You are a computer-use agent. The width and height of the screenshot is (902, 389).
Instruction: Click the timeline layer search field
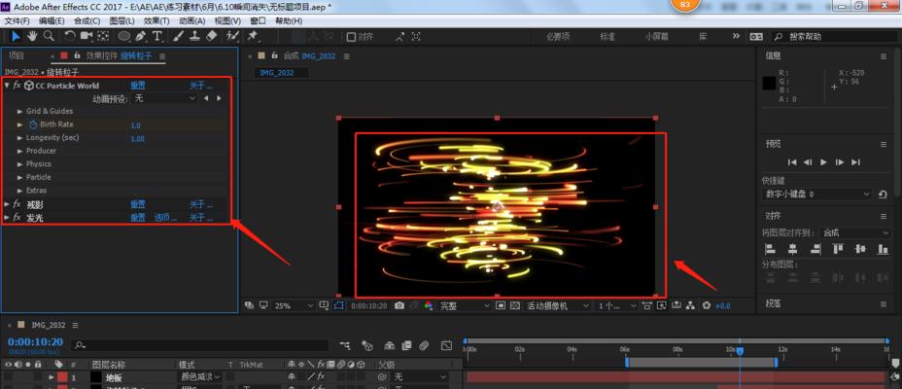tap(199, 345)
